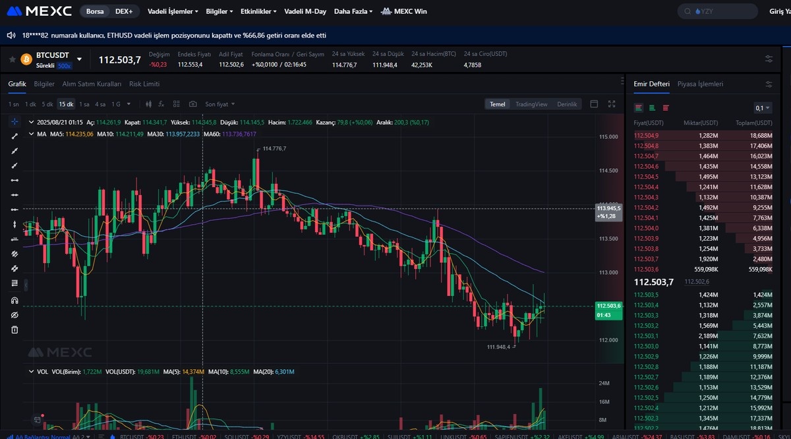This screenshot has height=439, width=791.
Task: Select the 1 sa timeframe button
Action: [84, 104]
